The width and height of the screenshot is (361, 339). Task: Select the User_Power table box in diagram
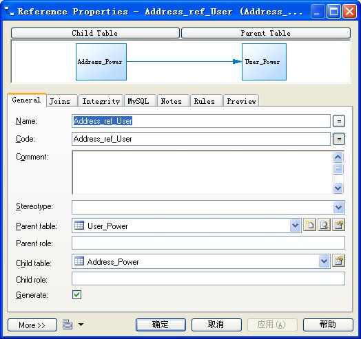(264, 62)
